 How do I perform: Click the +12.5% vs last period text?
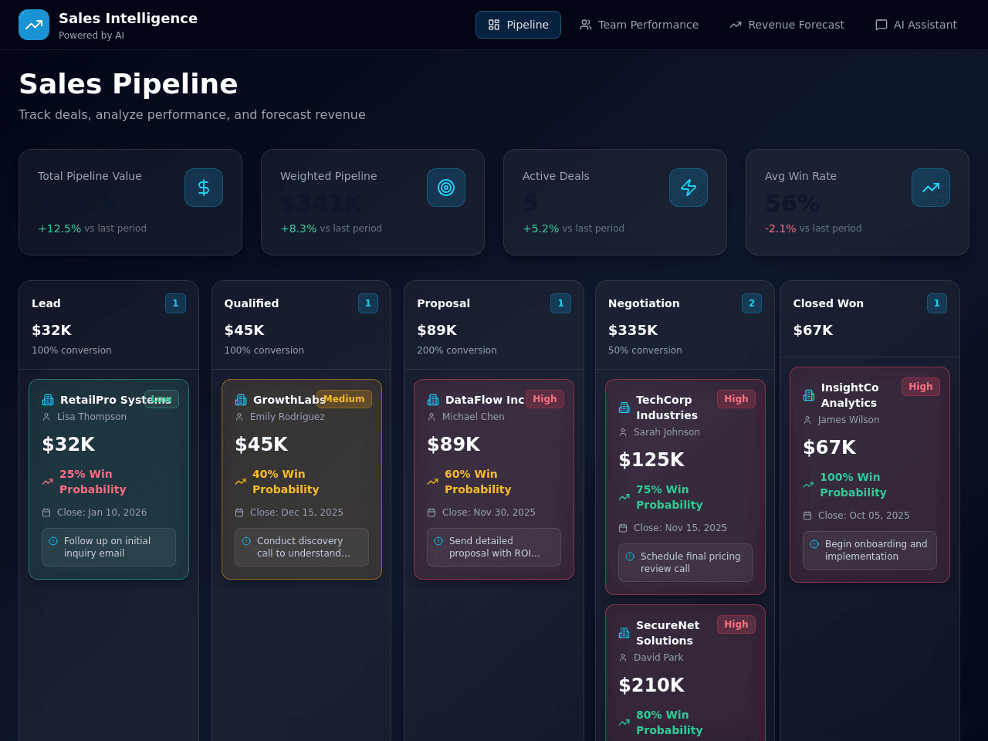92,228
